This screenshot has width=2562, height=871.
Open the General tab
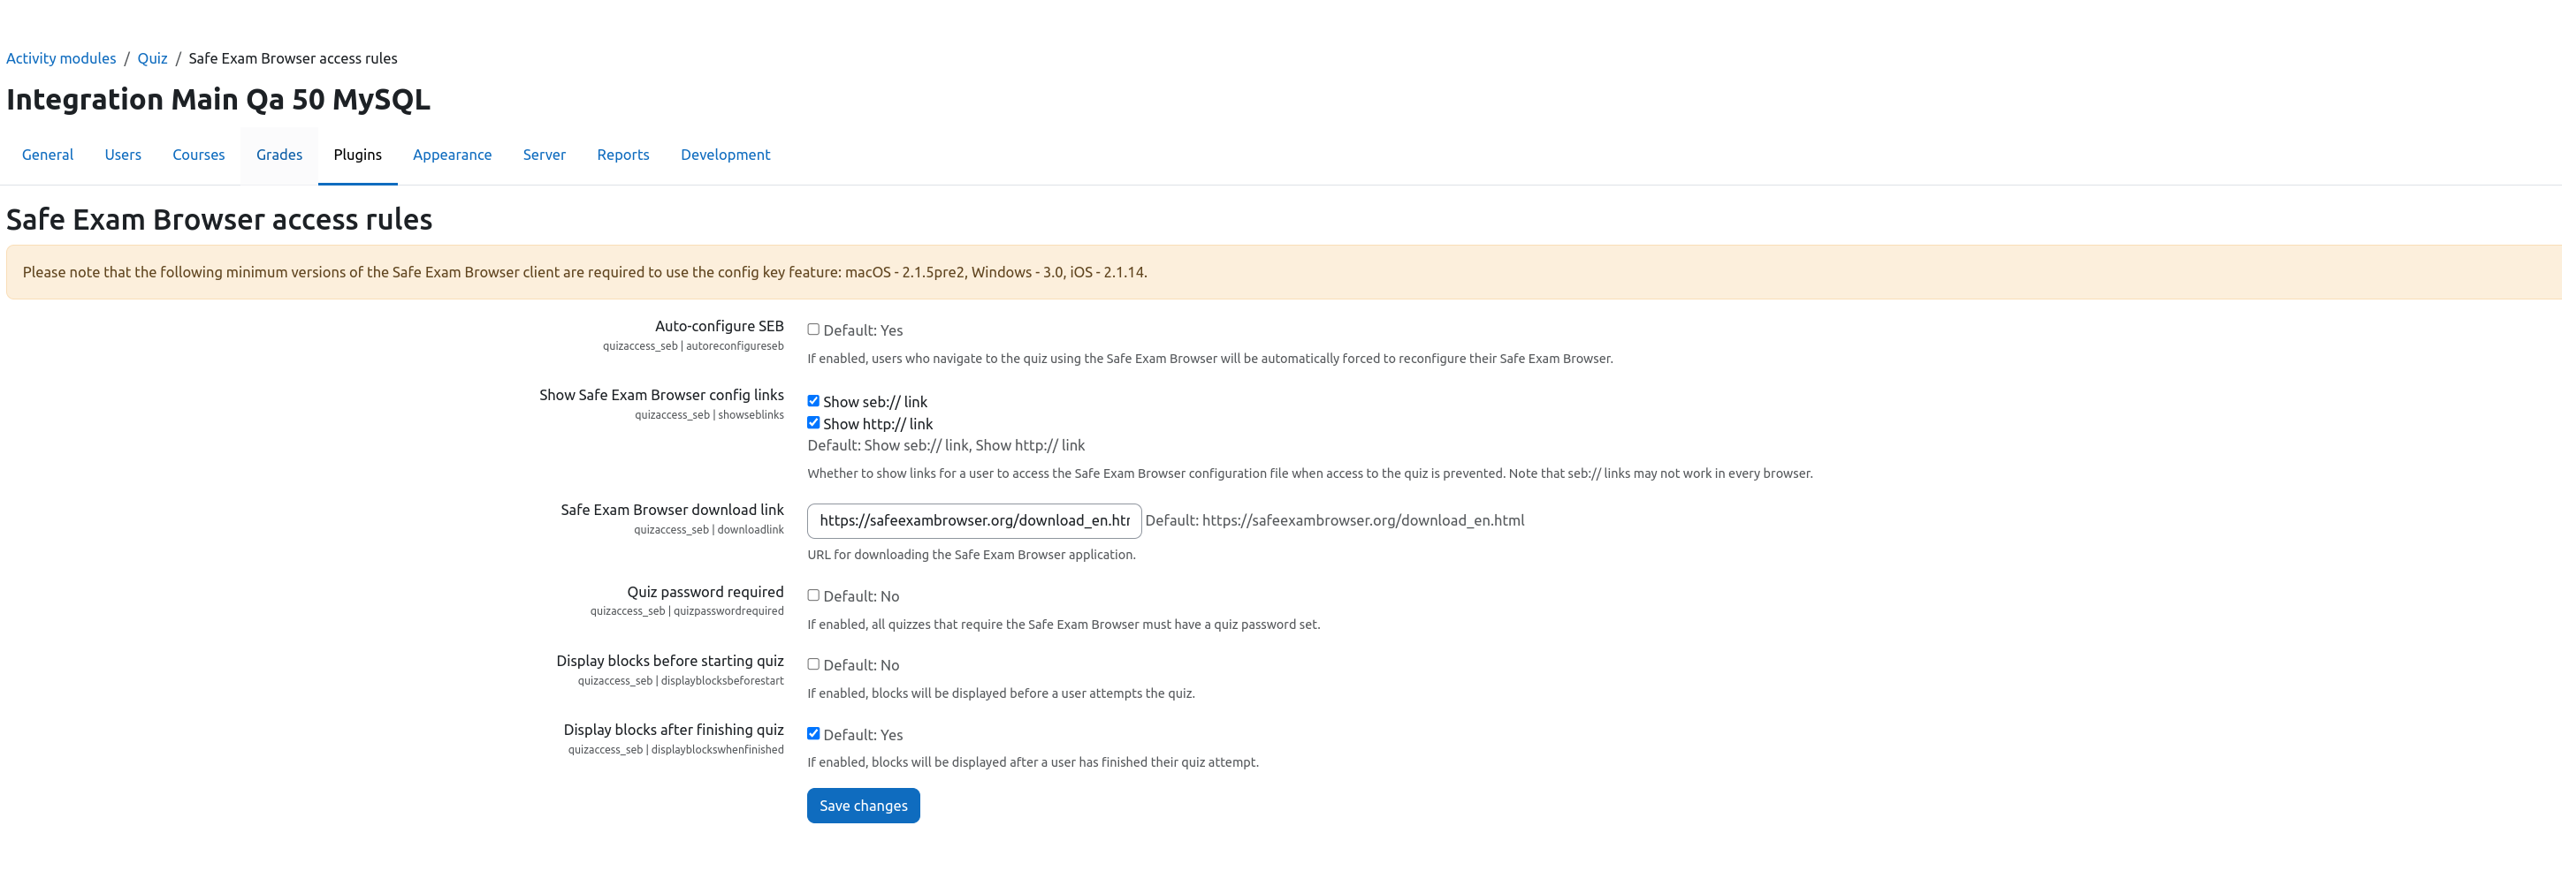(48, 155)
